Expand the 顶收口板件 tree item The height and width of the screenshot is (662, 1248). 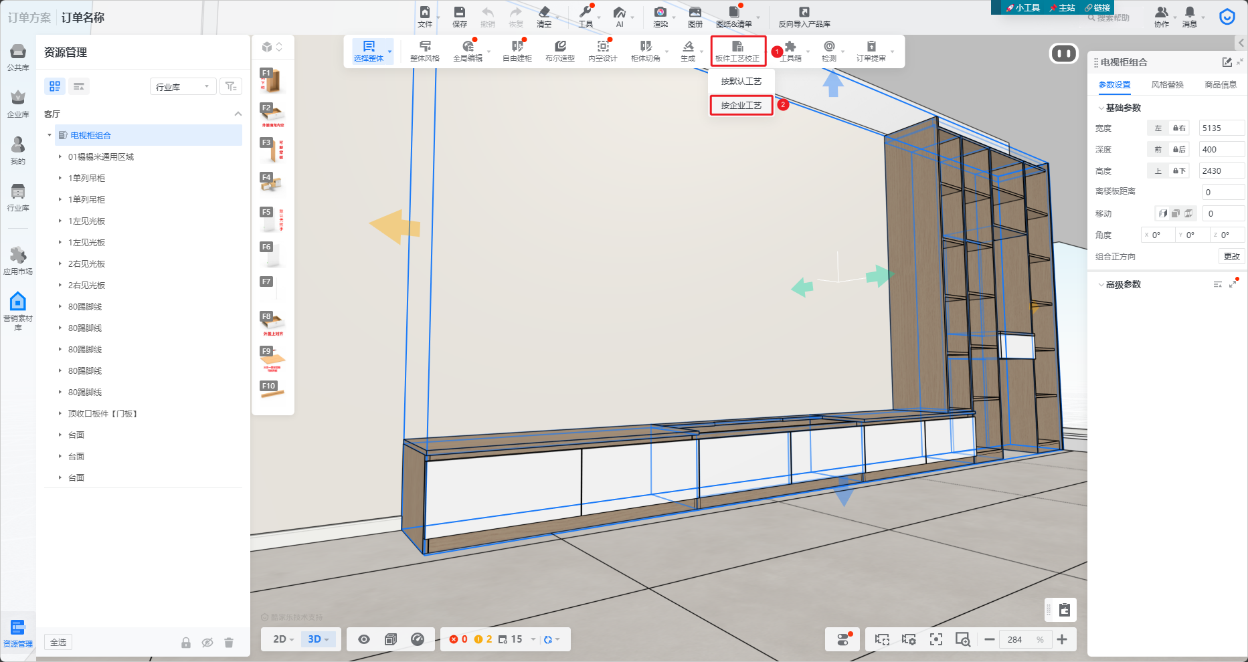[x=60, y=414]
